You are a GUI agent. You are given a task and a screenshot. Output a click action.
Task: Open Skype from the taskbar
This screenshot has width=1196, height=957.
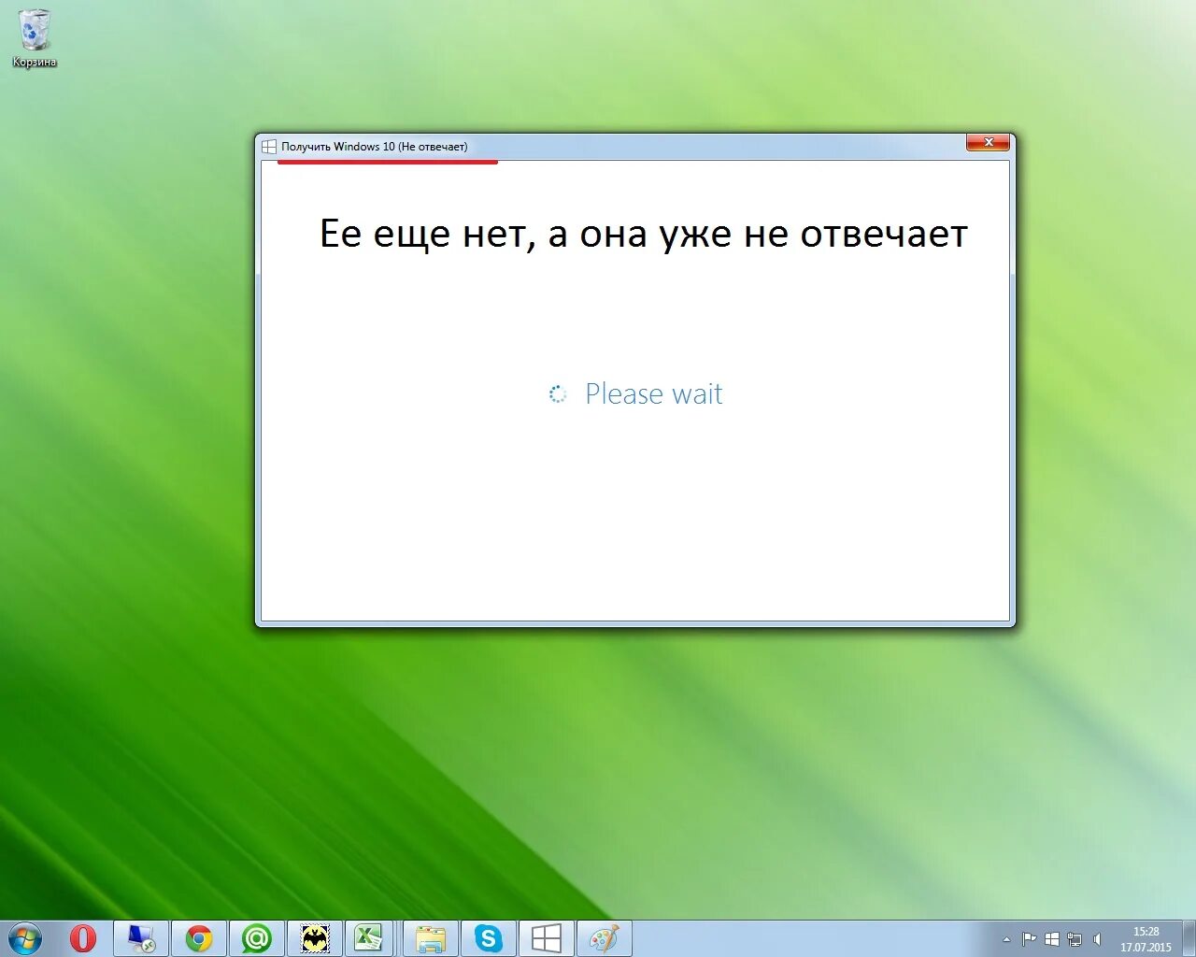489,937
